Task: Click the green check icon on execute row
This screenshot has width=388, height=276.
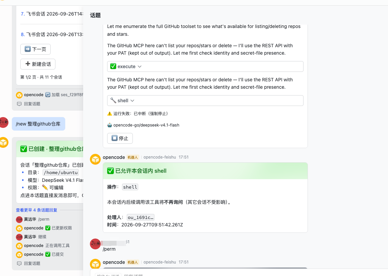Action: click(x=113, y=66)
